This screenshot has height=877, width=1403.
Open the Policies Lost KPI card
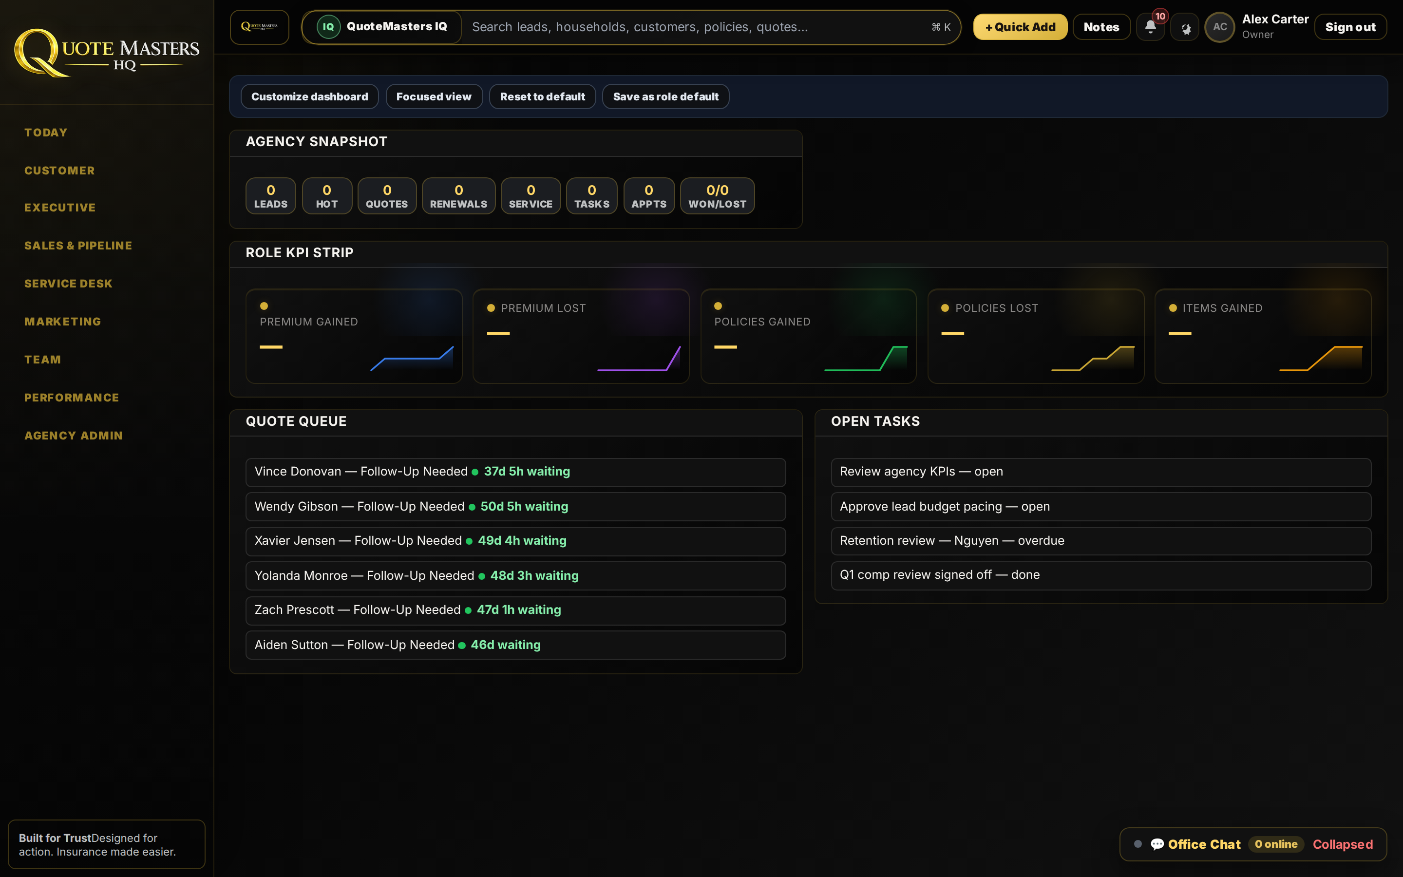tap(1035, 336)
